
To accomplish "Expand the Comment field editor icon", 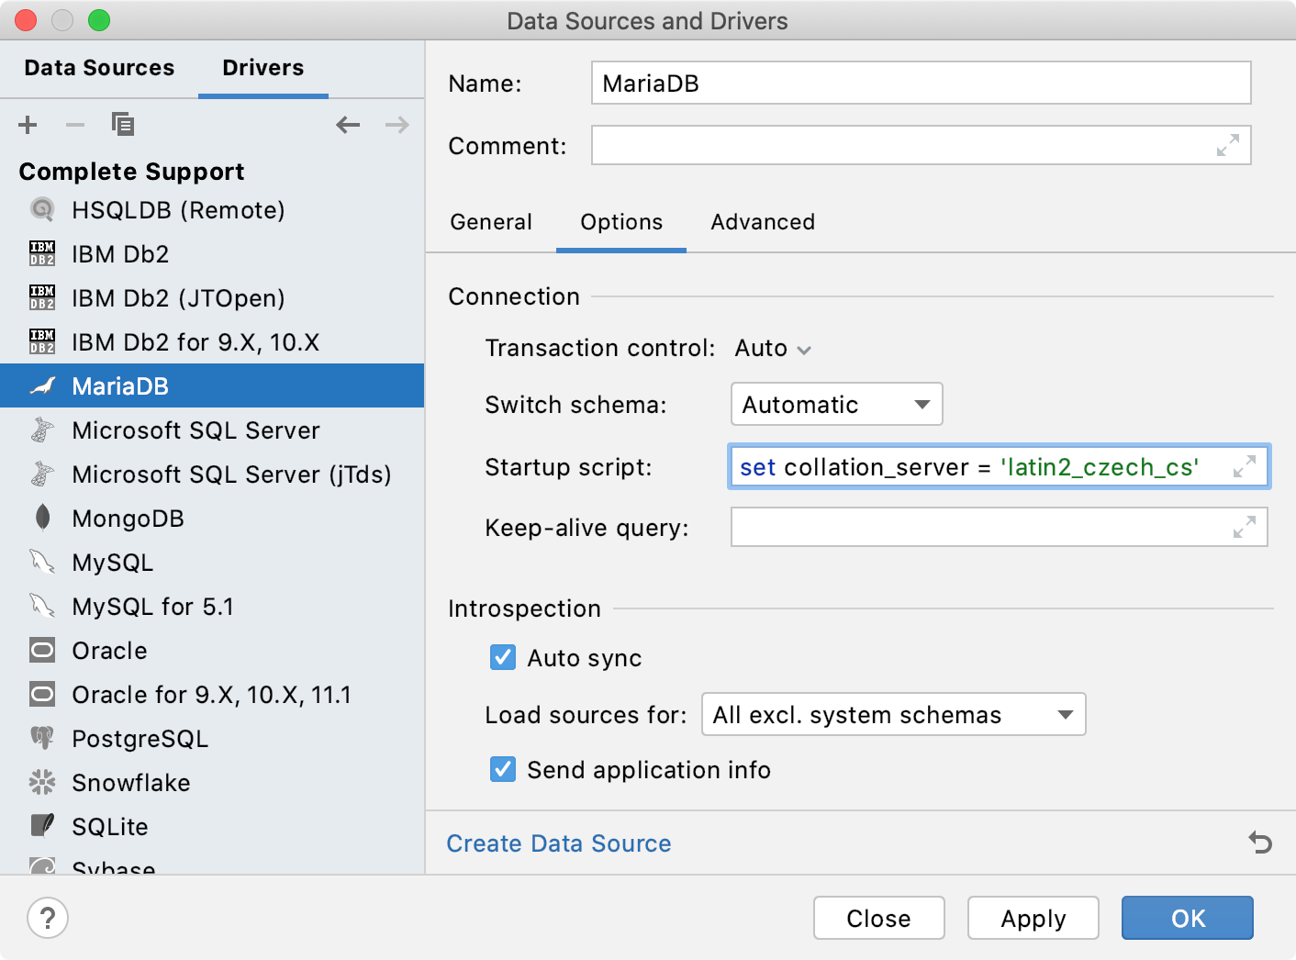I will point(1229,145).
